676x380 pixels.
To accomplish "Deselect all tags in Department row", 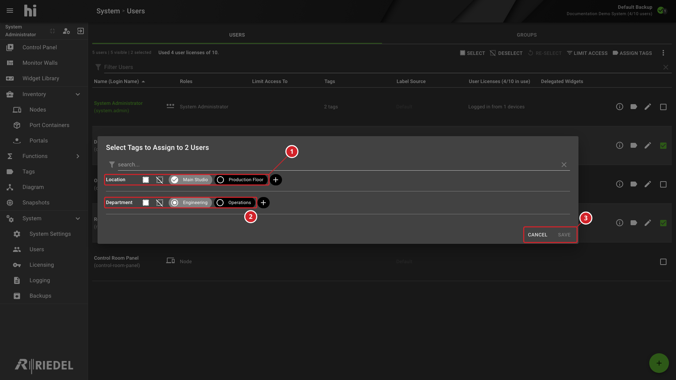I will tap(160, 203).
